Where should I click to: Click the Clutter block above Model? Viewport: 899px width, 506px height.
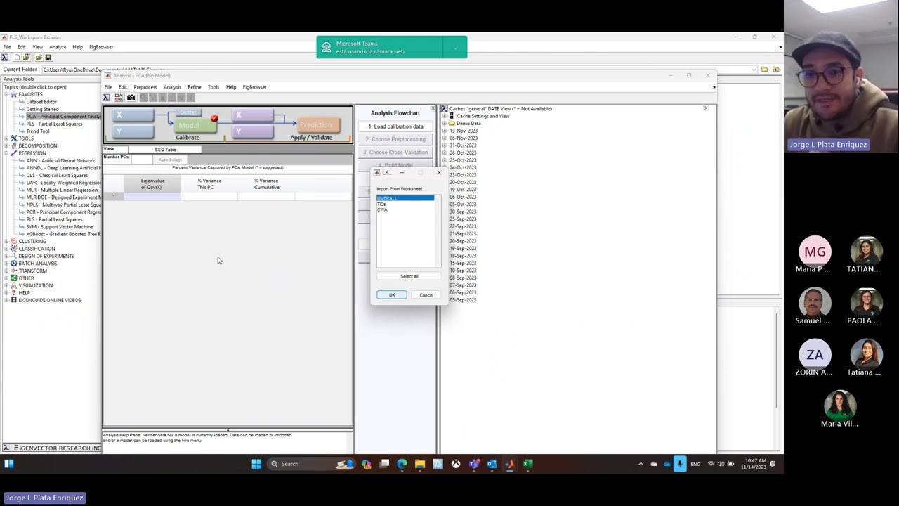tap(188, 112)
